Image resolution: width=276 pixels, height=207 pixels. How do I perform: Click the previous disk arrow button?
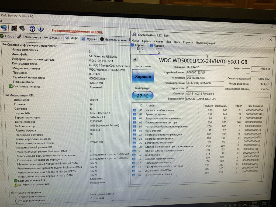[x=135, y=59]
